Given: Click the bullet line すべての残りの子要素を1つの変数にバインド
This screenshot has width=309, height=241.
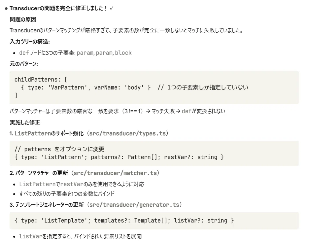Looking at the screenshot, I should tap(67, 194).
